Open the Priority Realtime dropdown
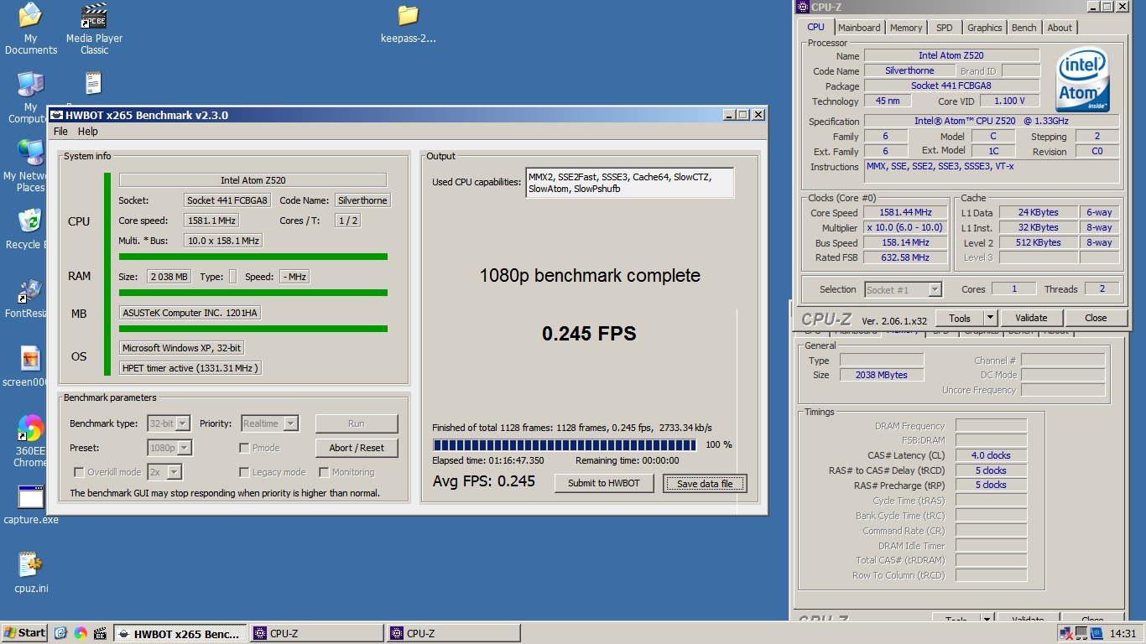1146x644 pixels. tap(270, 423)
